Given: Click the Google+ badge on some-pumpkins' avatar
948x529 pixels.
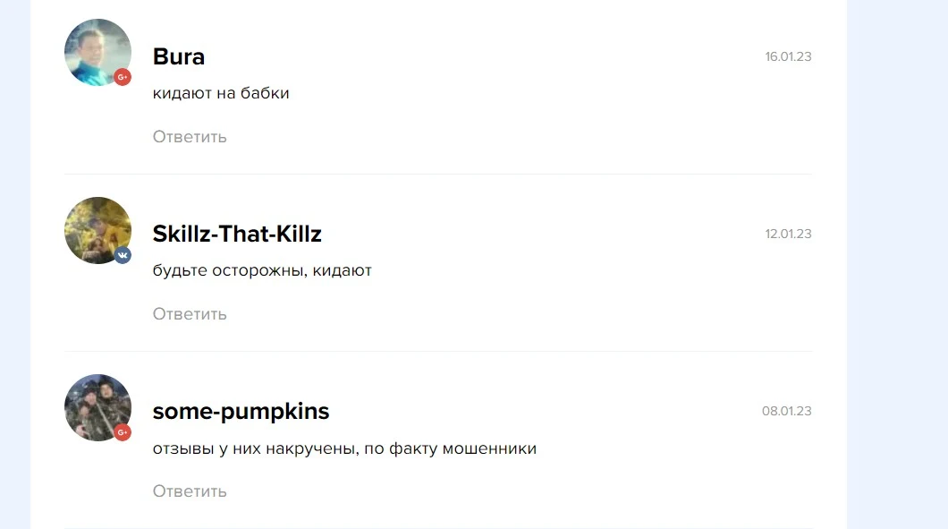Looking at the screenshot, I should point(123,432).
